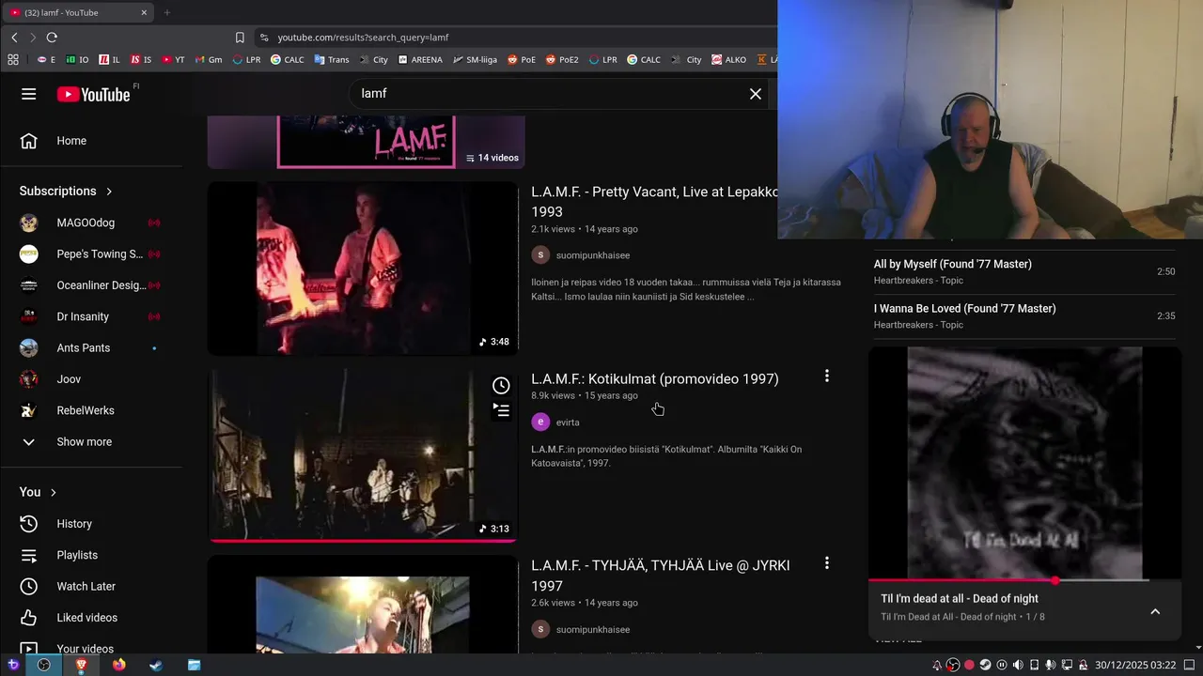The height and width of the screenshot is (676, 1203).
Task: Go back with the browser back arrow
Action: point(14,38)
